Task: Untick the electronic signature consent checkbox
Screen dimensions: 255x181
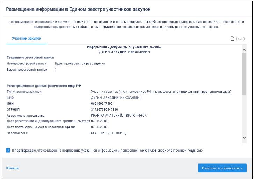Action: click(x=8, y=151)
